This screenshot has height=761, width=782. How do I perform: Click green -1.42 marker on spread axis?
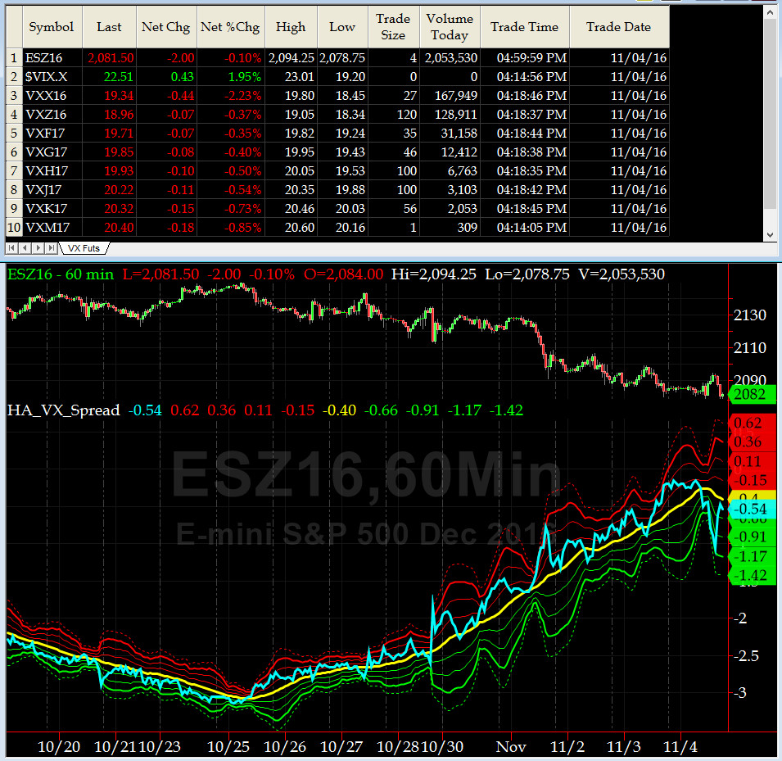pyautogui.click(x=752, y=575)
